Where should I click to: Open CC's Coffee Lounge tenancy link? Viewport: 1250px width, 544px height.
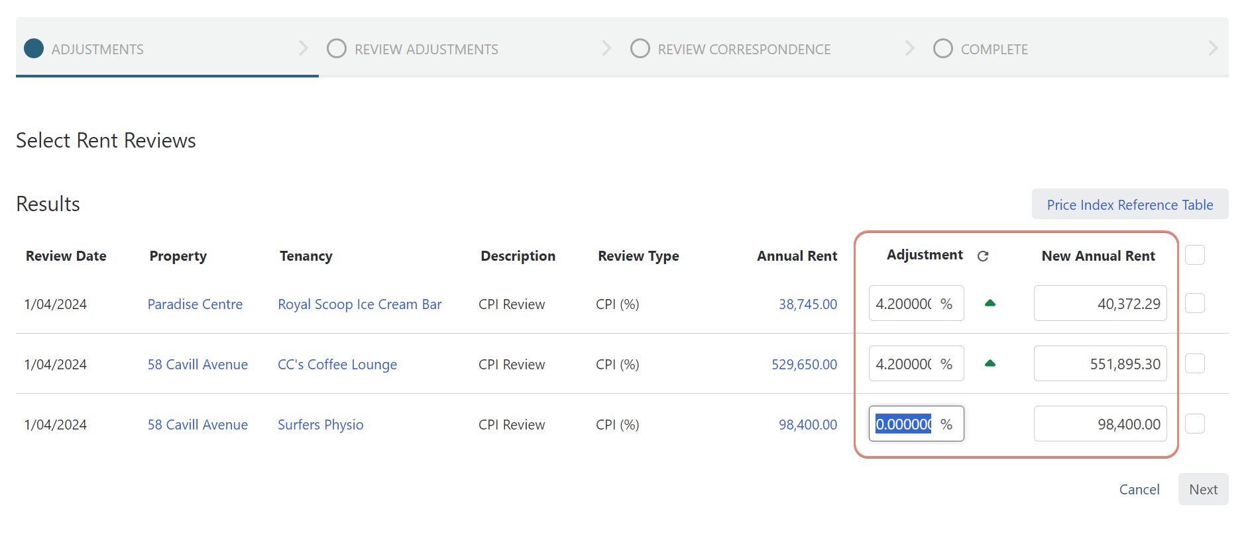click(x=337, y=365)
